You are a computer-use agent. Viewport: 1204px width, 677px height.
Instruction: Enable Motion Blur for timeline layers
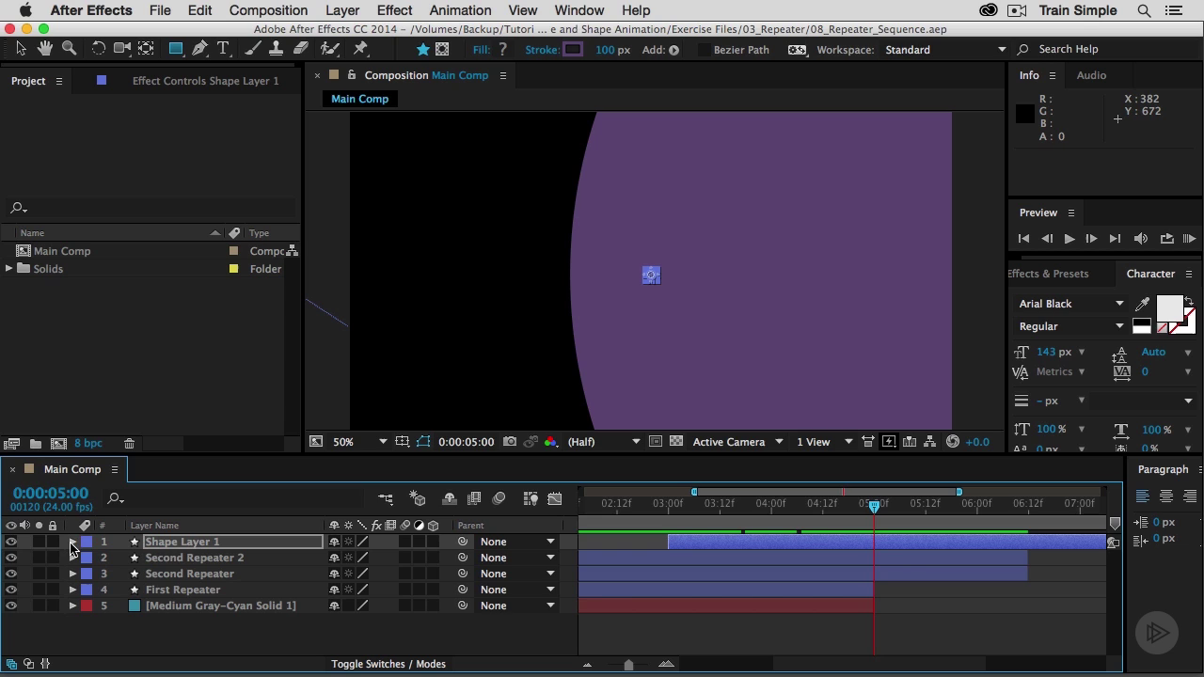499,498
